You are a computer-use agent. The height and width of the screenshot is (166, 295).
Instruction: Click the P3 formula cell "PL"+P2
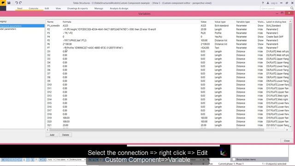[x=68, y=33]
